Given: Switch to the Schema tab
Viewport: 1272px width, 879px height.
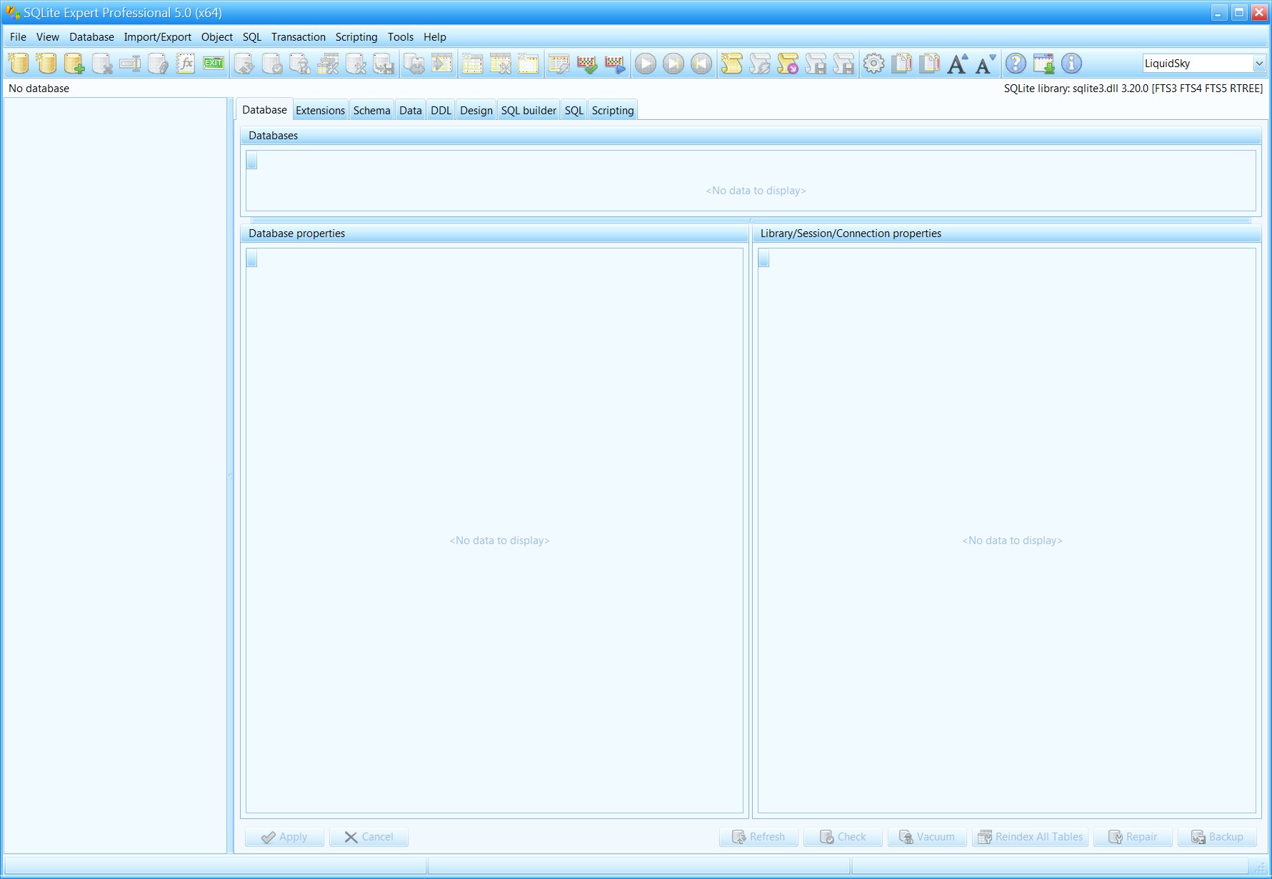Looking at the screenshot, I should click(371, 111).
